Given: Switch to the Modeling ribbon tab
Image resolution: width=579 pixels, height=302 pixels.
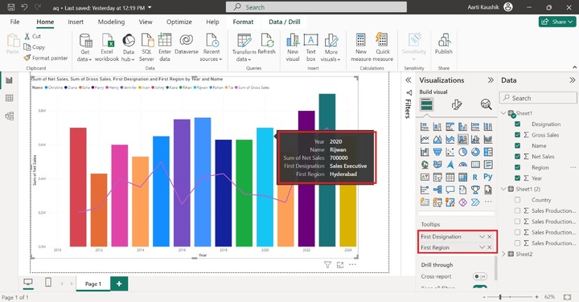Looking at the screenshot, I should point(111,22).
